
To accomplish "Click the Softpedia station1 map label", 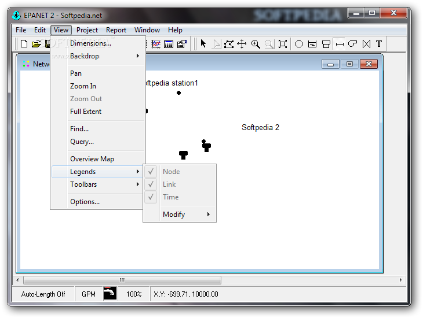I will tap(172, 83).
